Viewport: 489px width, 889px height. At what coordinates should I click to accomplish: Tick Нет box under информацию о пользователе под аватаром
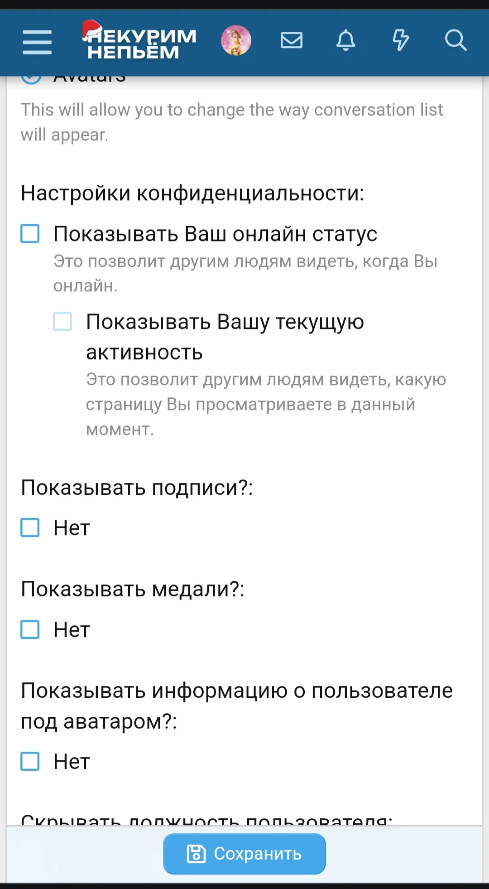pos(30,761)
